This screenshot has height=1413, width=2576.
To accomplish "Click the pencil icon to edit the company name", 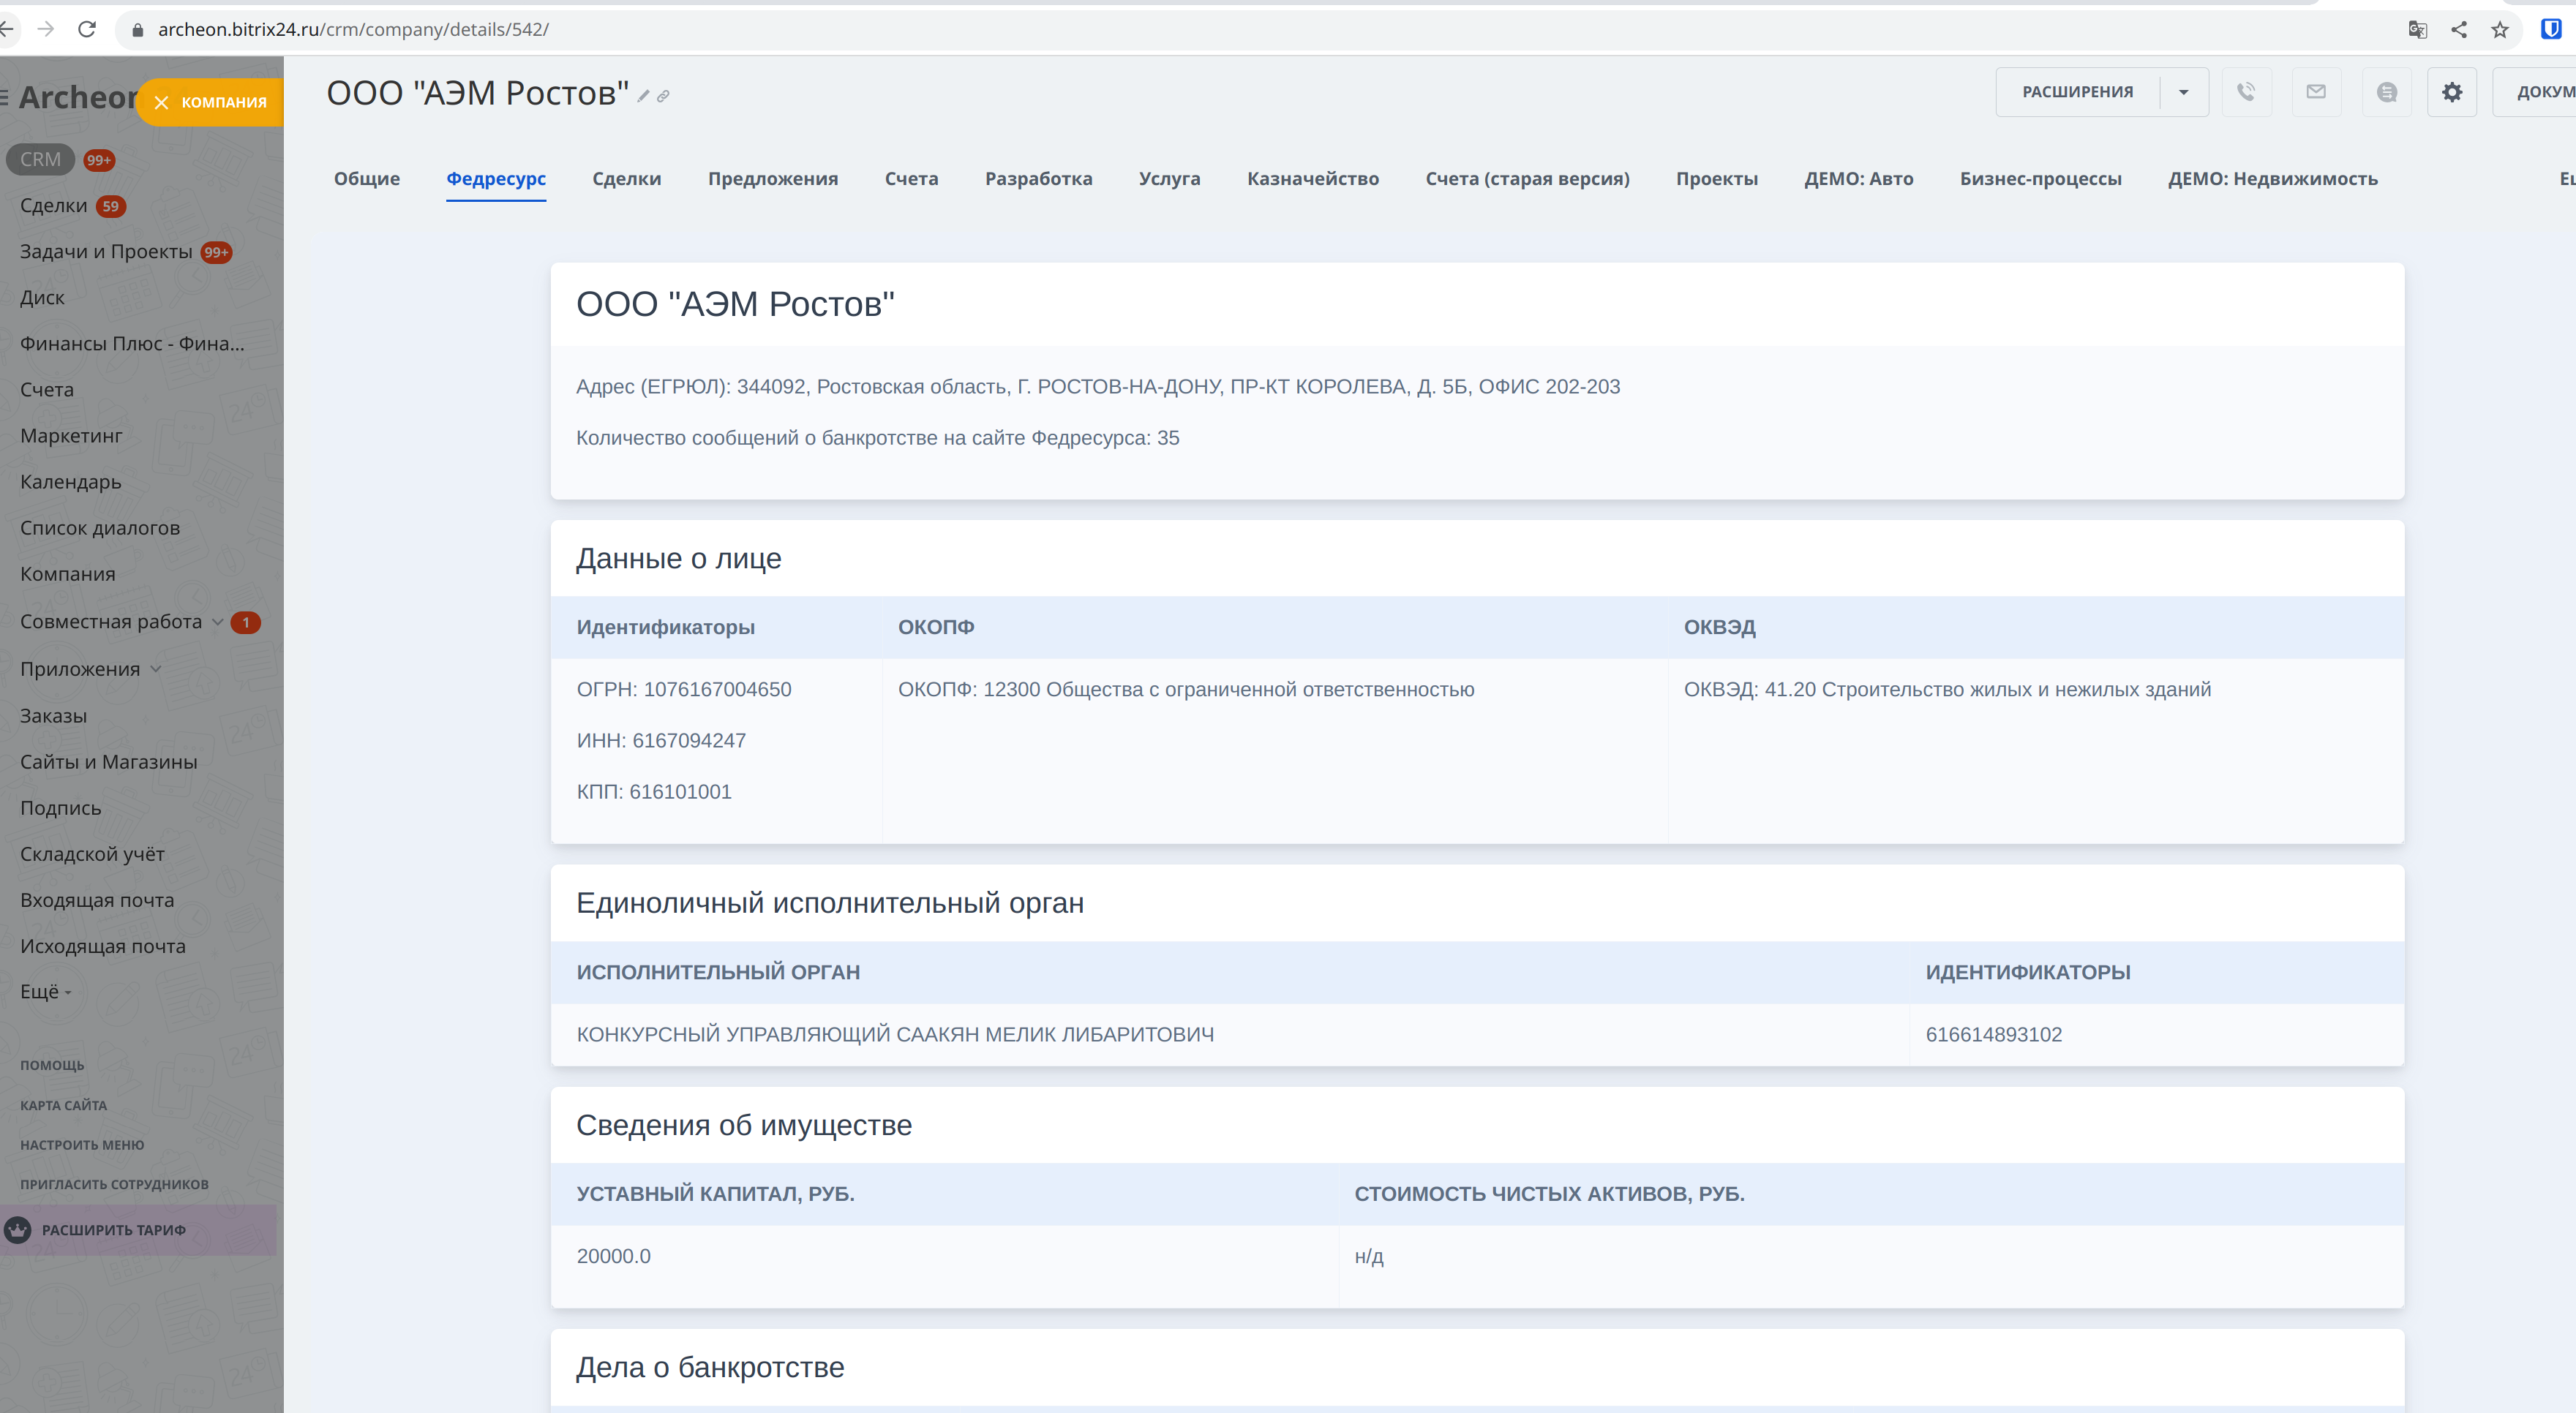I will coord(644,97).
